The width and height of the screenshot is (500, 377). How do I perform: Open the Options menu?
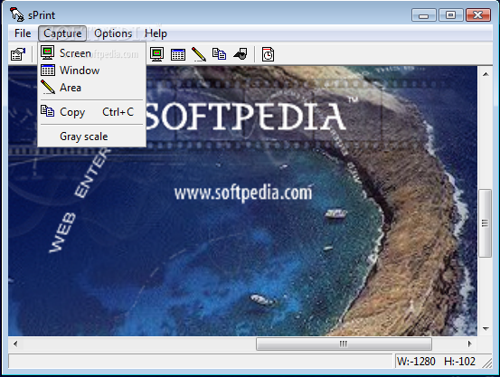tap(113, 33)
